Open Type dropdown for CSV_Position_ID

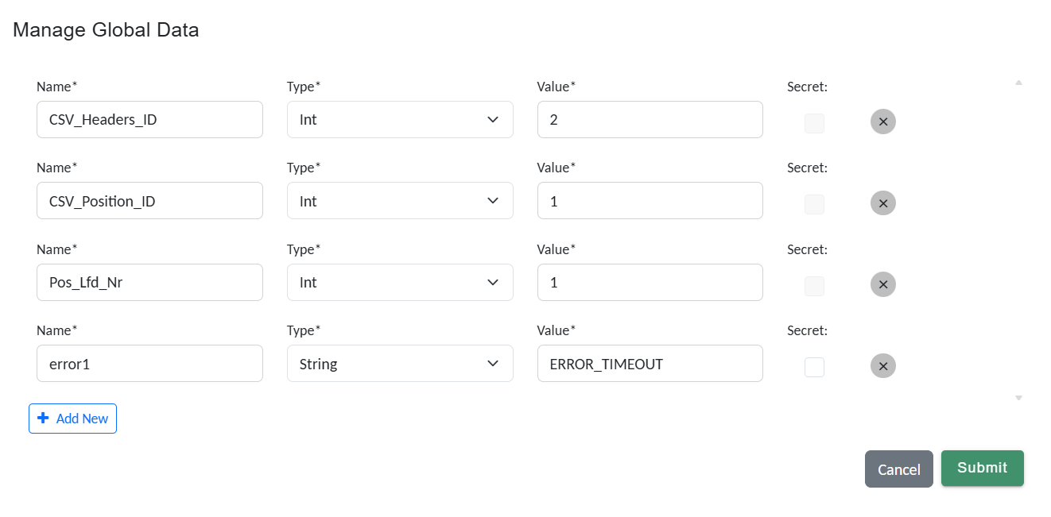click(x=399, y=201)
